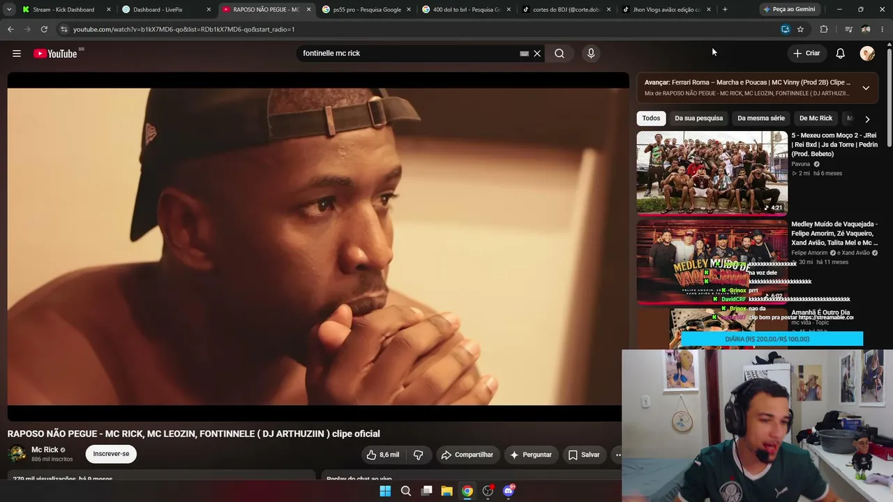Click the video player to pause

(x=318, y=247)
